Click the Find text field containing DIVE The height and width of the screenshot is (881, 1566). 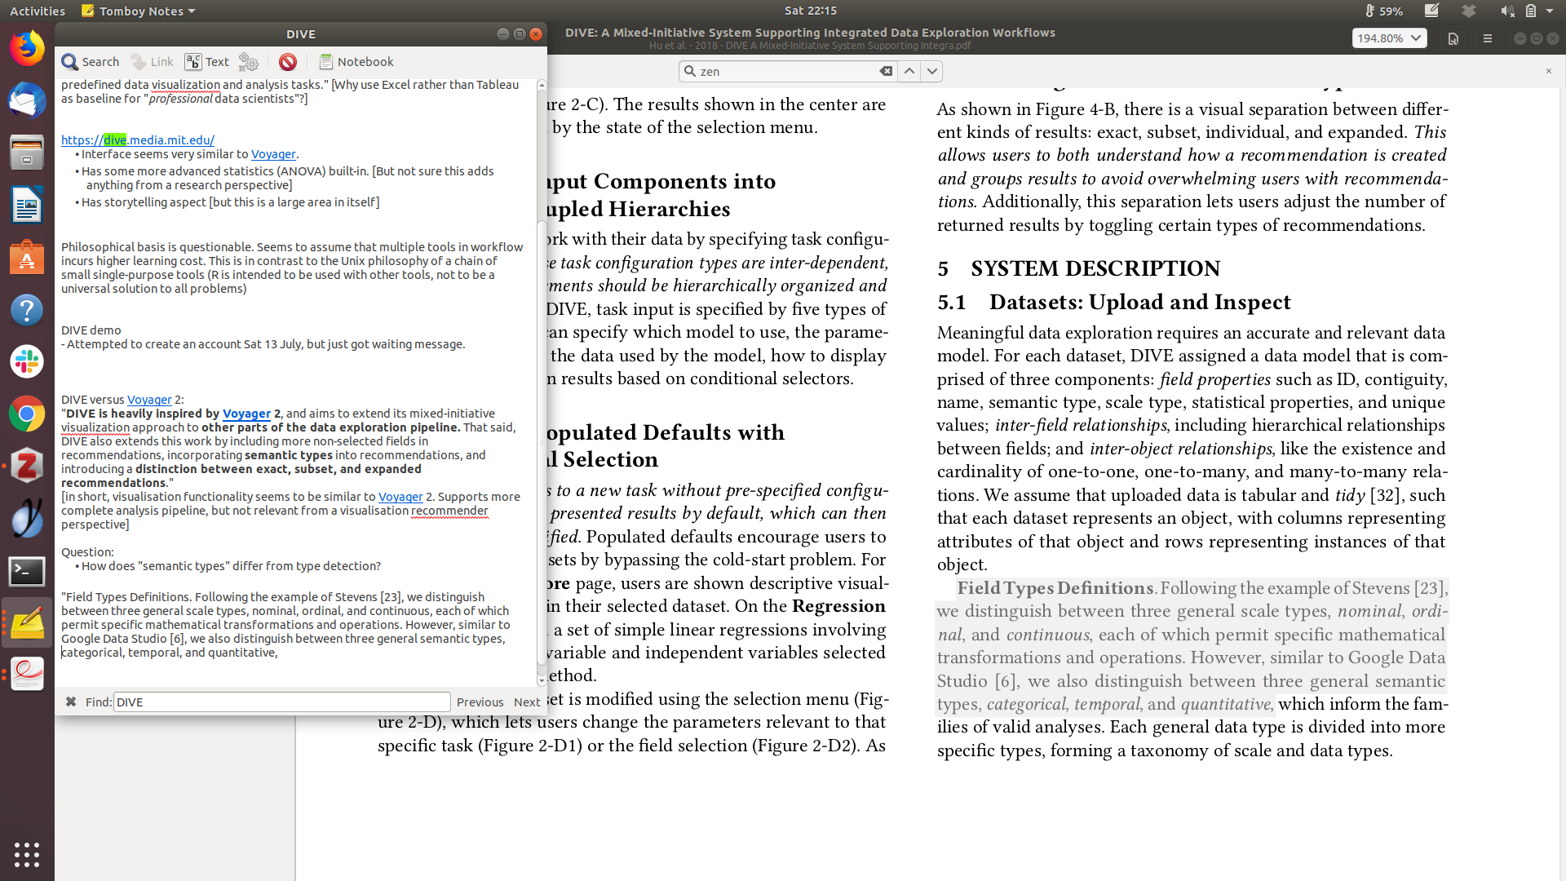tap(281, 702)
